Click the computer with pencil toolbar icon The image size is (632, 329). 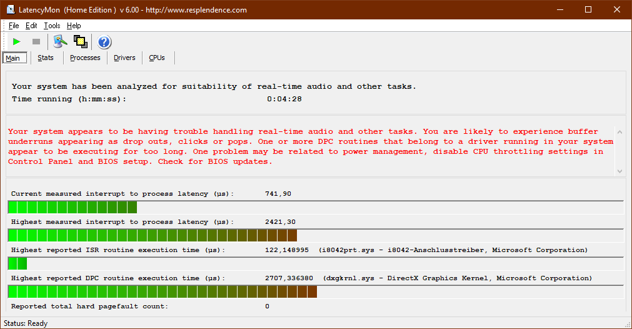pyautogui.click(x=60, y=42)
